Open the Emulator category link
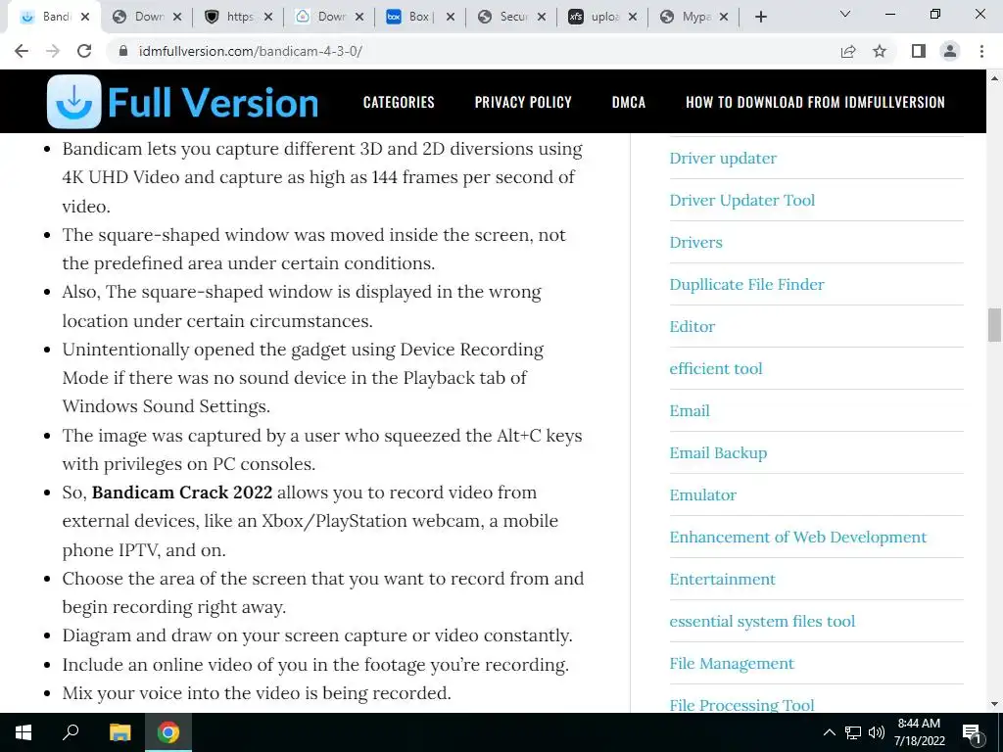This screenshot has width=1003, height=752. [702, 495]
